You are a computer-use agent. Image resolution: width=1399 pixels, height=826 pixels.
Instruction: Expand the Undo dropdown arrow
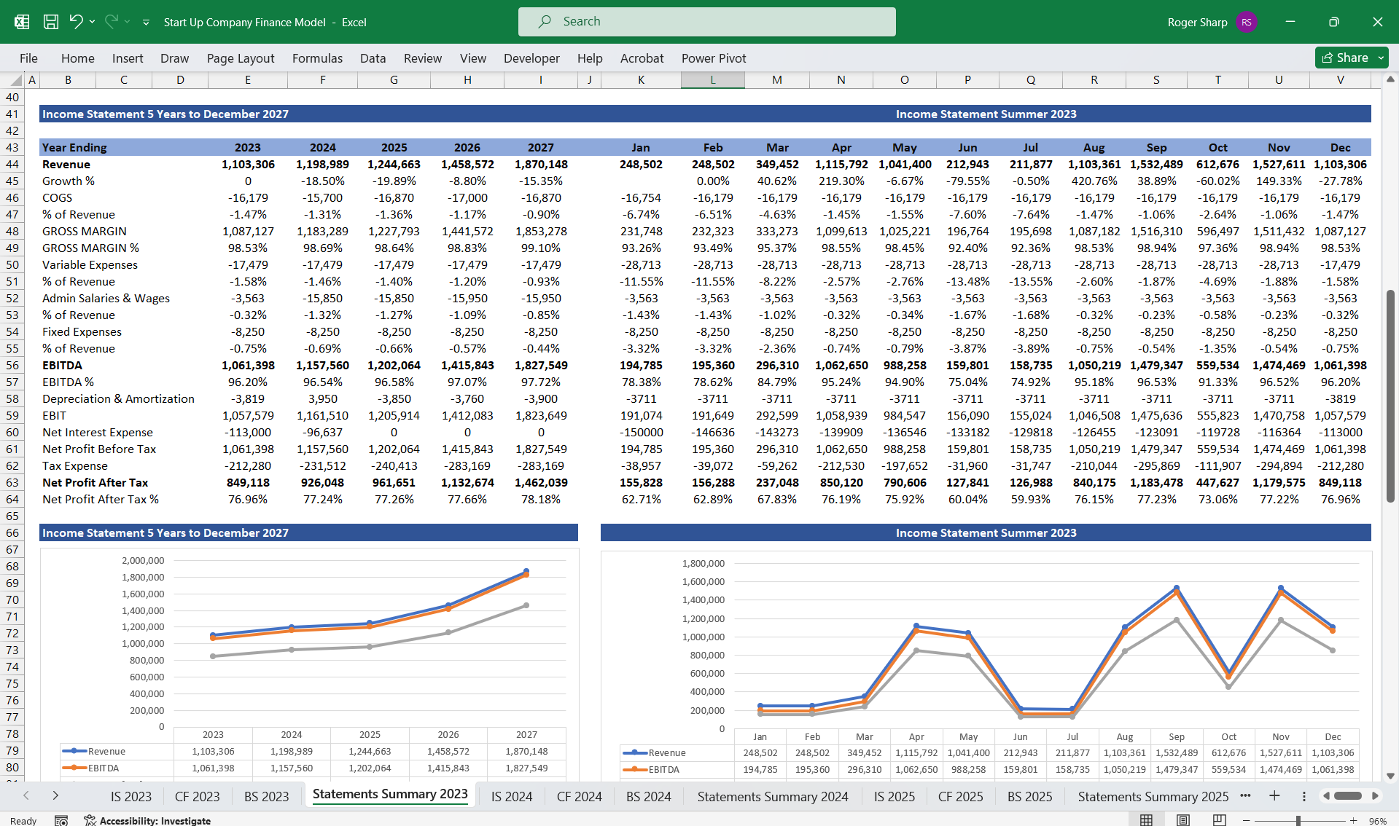coord(92,22)
